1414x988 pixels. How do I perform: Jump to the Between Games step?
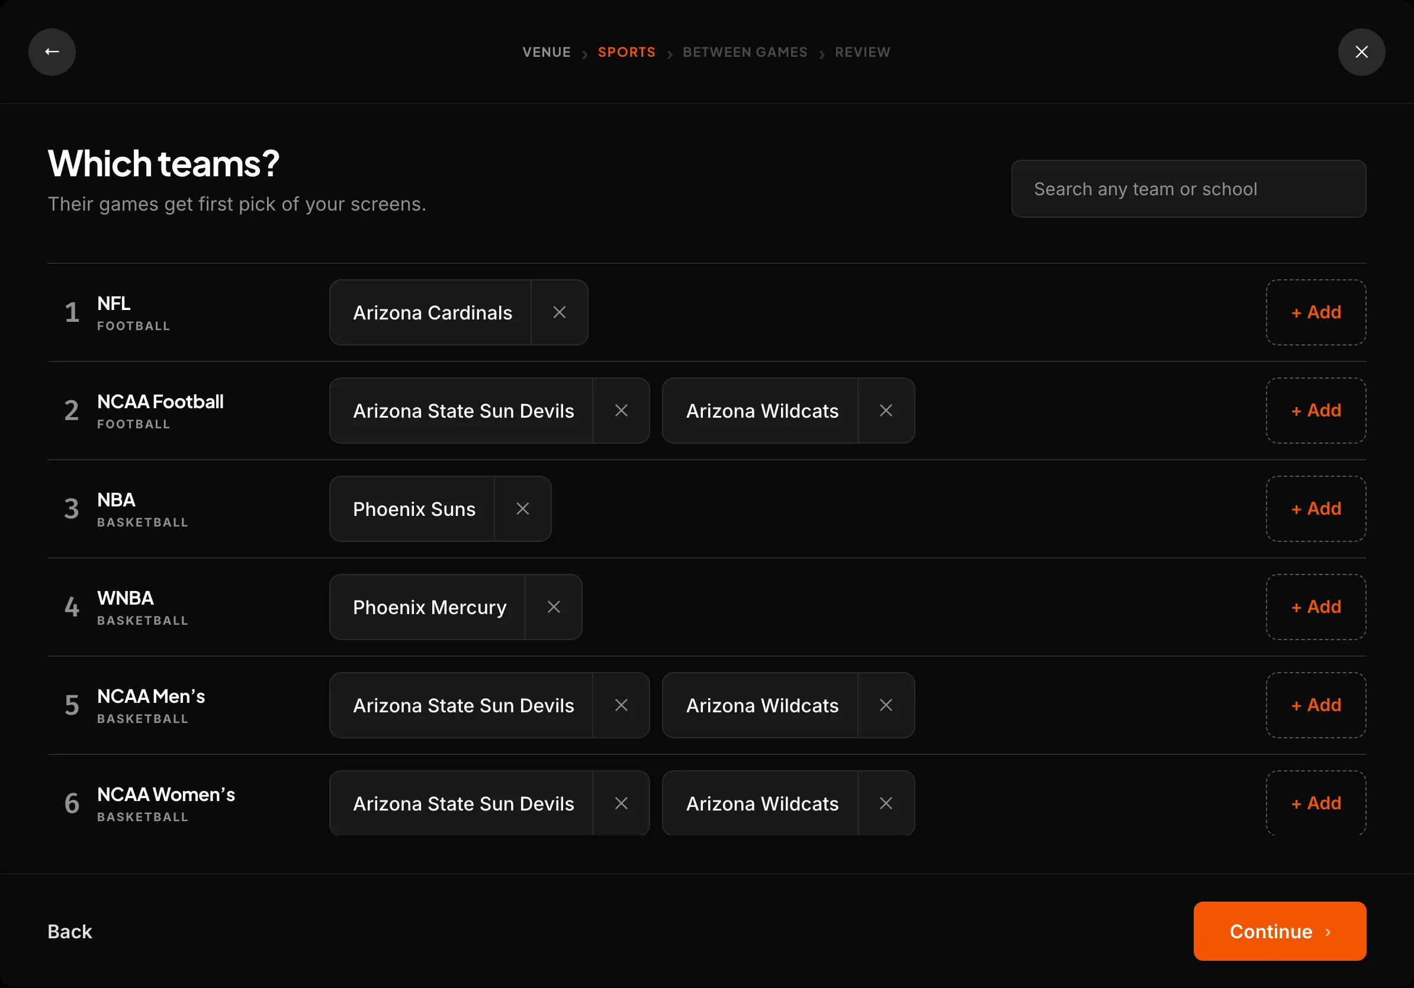point(744,52)
